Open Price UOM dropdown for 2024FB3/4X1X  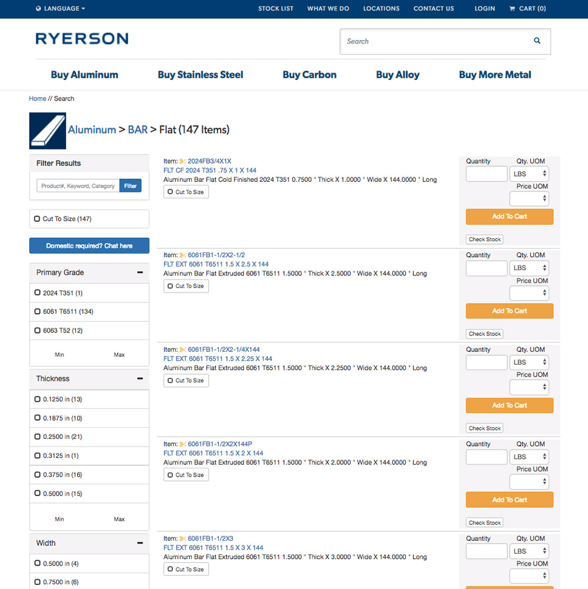[x=529, y=199]
